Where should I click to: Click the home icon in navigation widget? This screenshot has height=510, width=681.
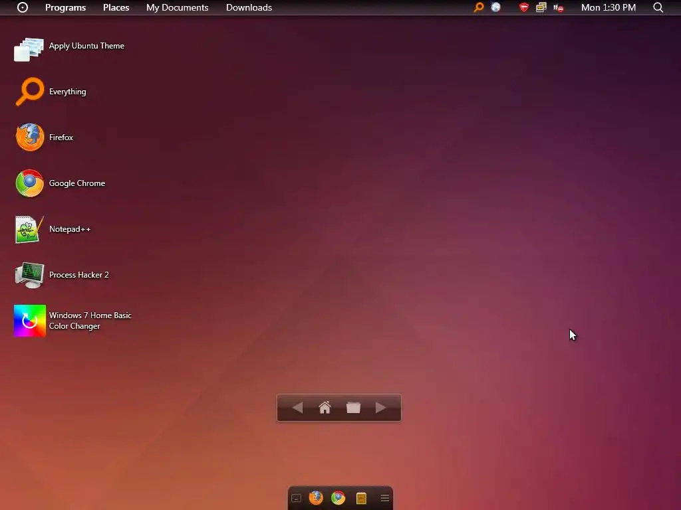[325, 408]
